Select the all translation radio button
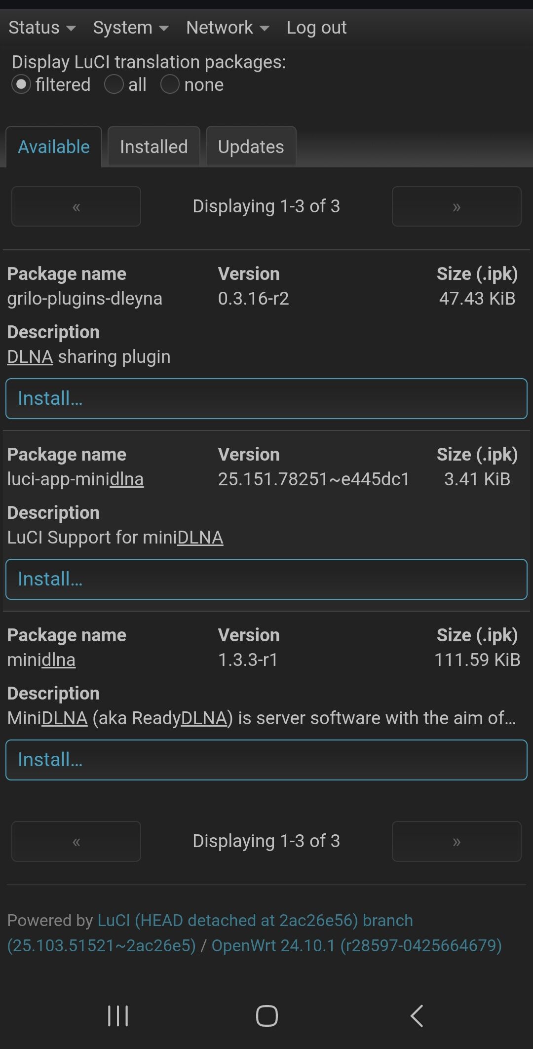 click(114, 84)
